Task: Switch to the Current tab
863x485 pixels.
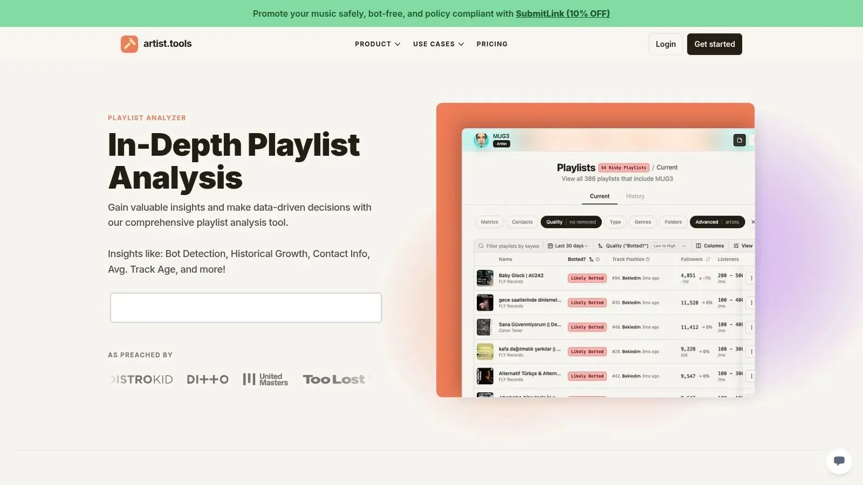Action: (600, 196)
